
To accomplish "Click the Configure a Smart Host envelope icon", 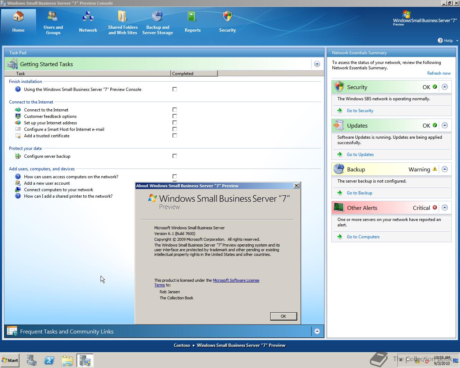I will (x=18, y=129).
